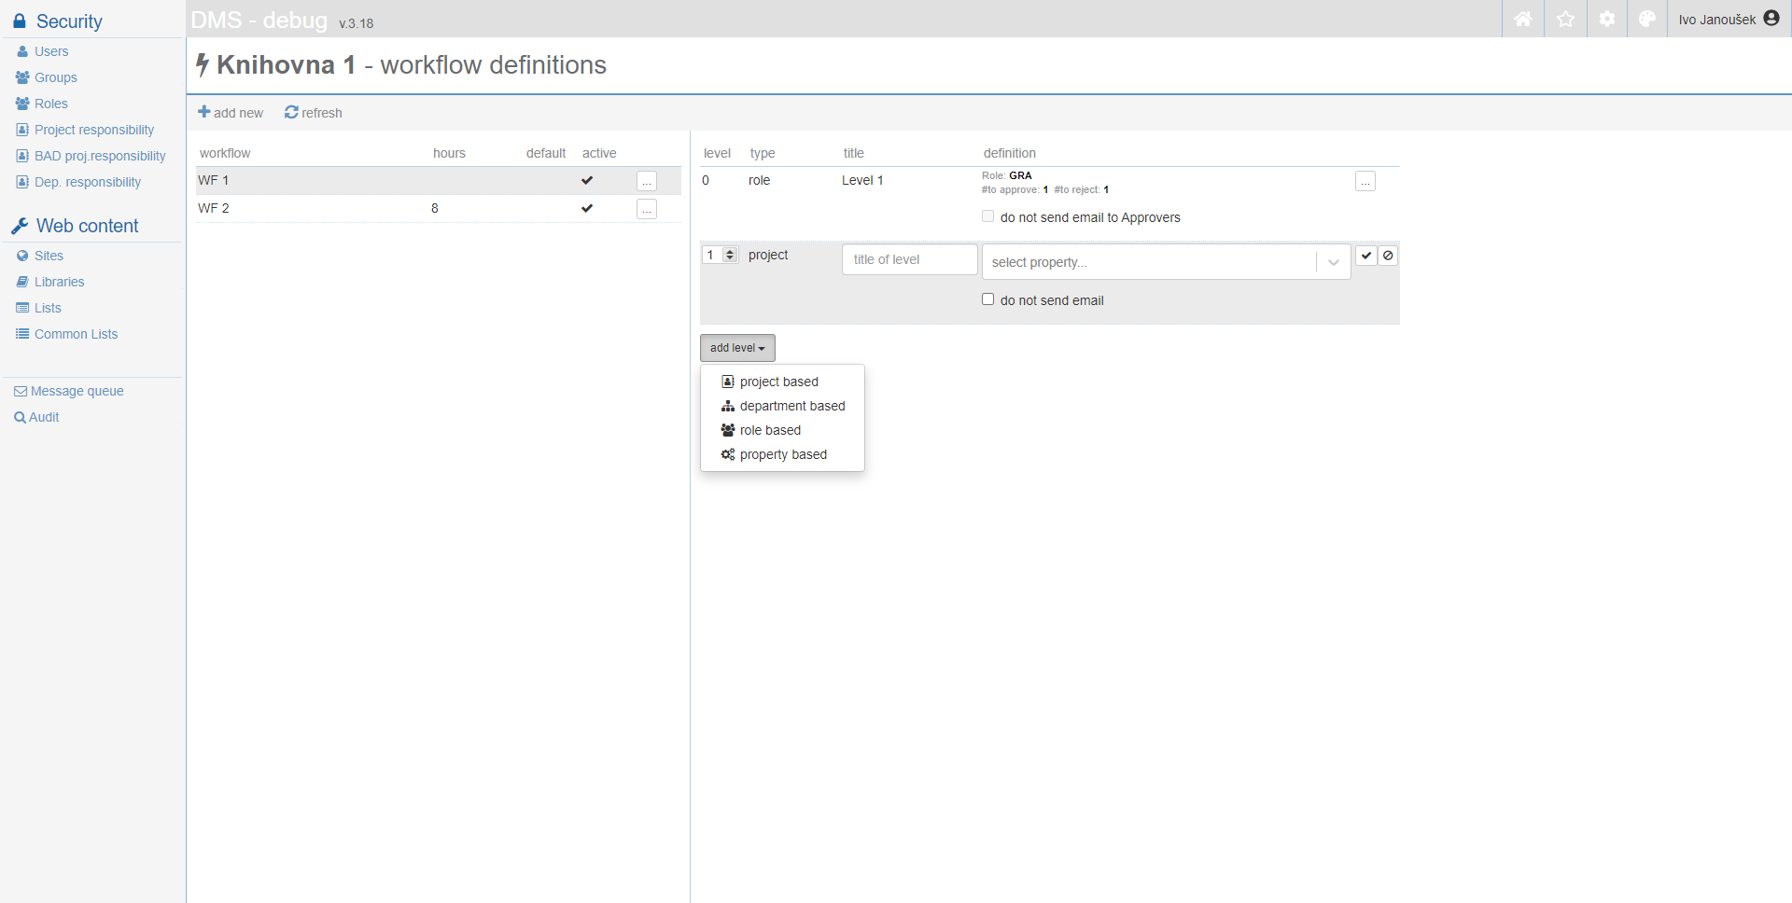Viewport: 1792px width, 903px height.
Task: Click the hours value 8 for WF 2
Action: (435, 208)
